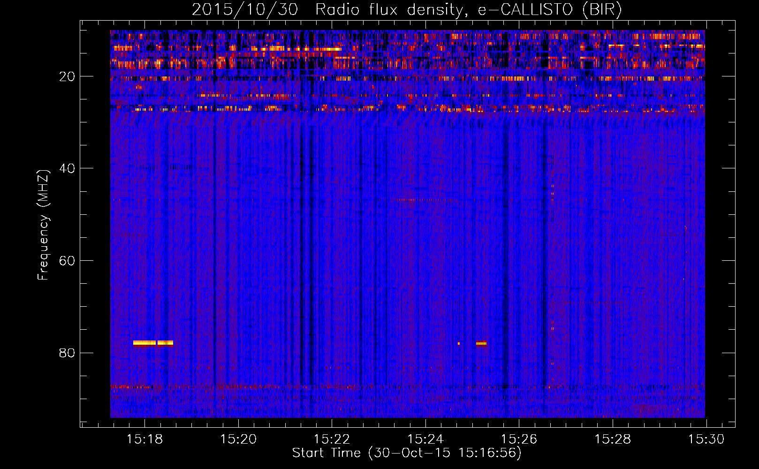The height and width of the screenshot is (469, 759).
Task: Click the plot title '2015/10/30 Radio flux density, e-CALLISTO (BIR)'
Action: pos(407,9)
